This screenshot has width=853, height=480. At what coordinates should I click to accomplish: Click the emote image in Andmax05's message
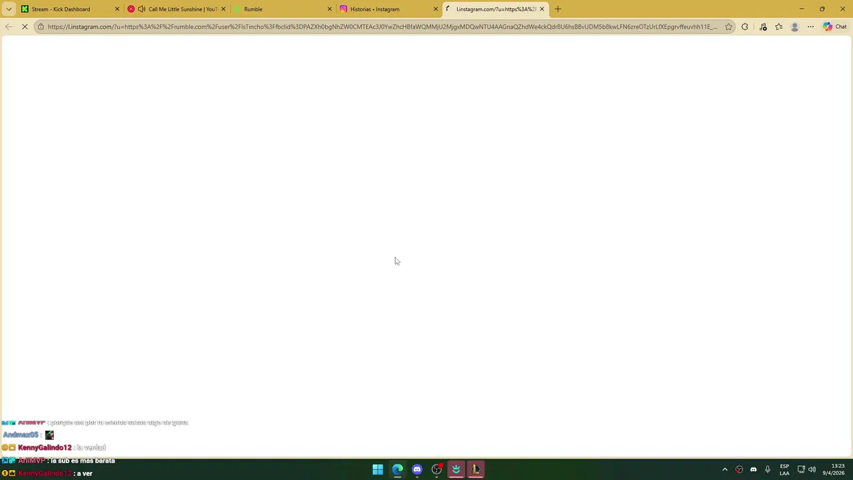49,435
